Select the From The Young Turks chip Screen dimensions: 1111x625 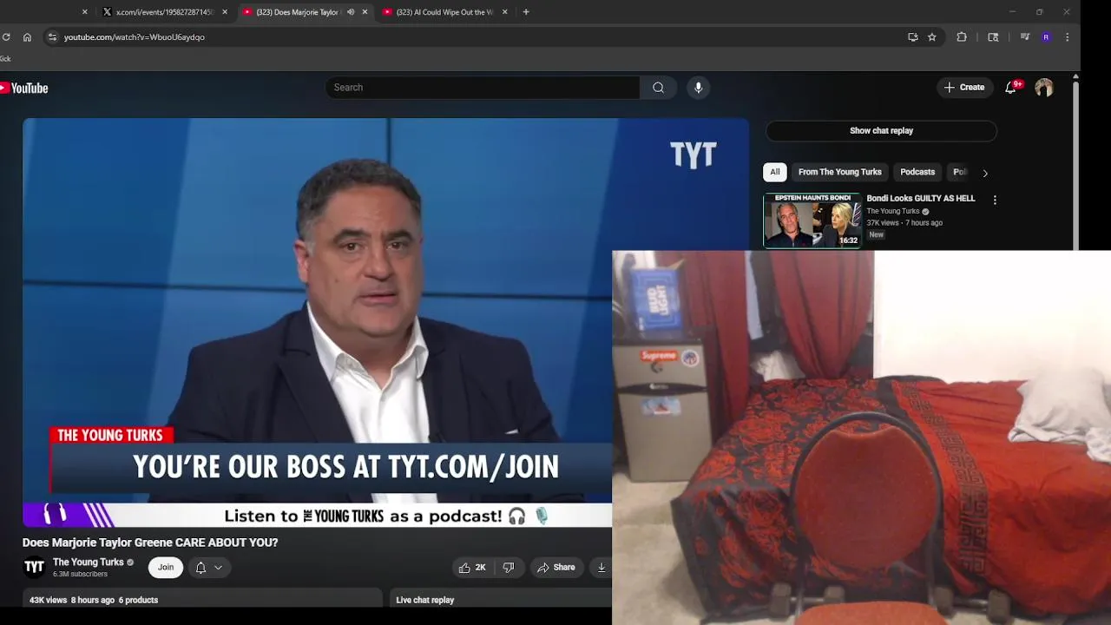coord(839,172)
